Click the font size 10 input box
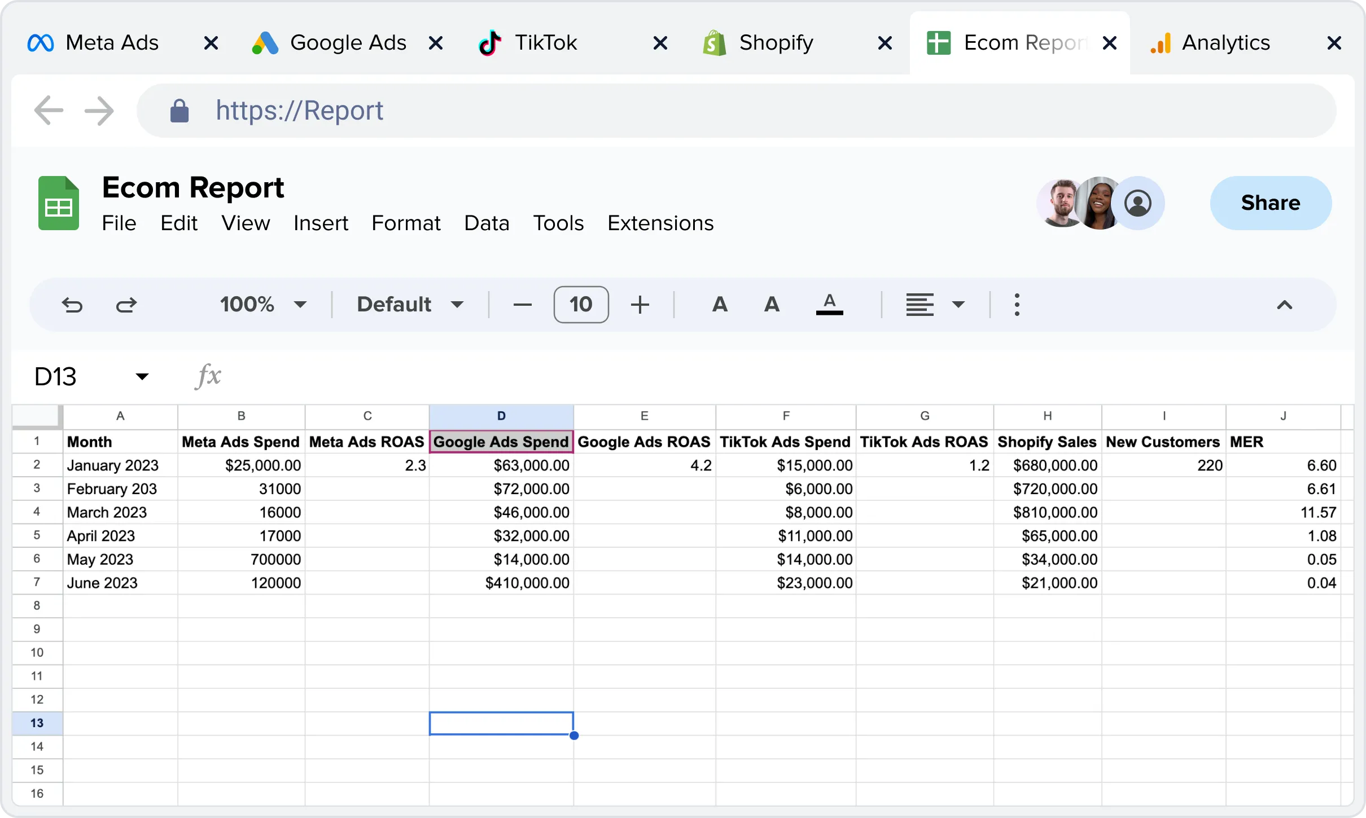 (581, 305)
